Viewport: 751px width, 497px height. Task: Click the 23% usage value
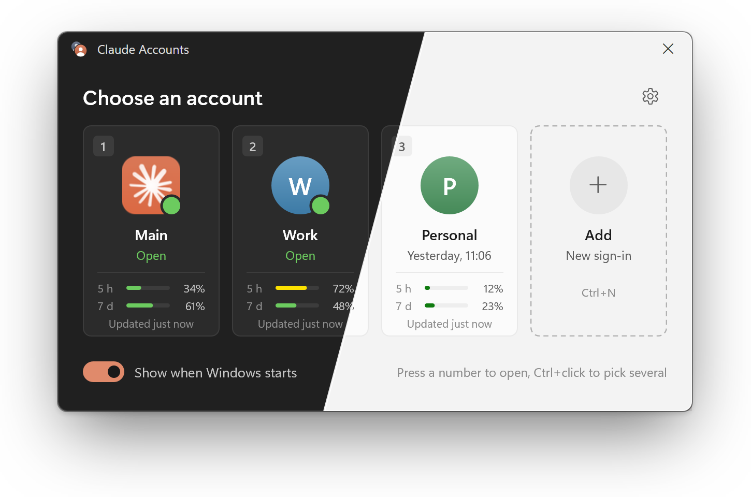(x=493, y=306)
